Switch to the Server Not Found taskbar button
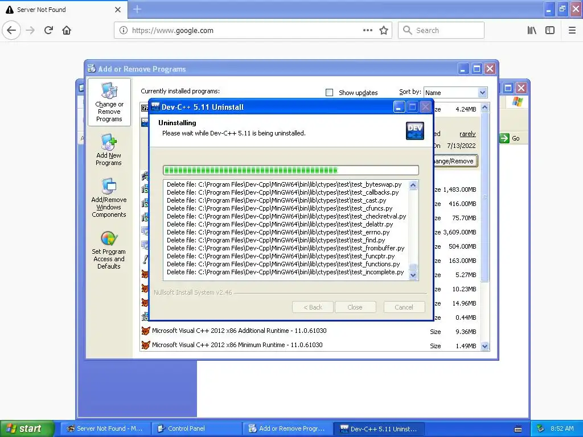This screenshot has height=437, width=583. tap(105, 428)
